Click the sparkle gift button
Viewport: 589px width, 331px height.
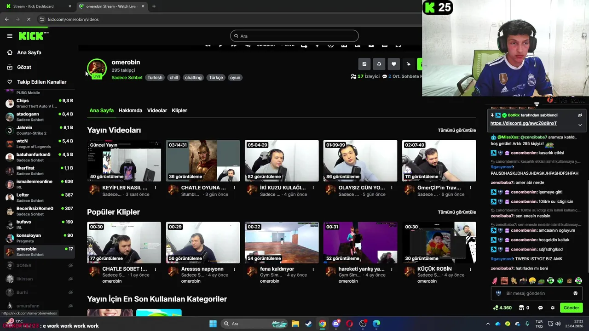[408, 64]
